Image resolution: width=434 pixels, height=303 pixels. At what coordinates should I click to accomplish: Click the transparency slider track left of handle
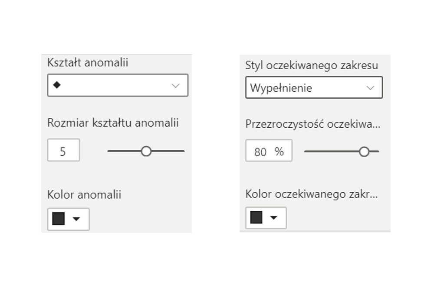click(331, 151)
